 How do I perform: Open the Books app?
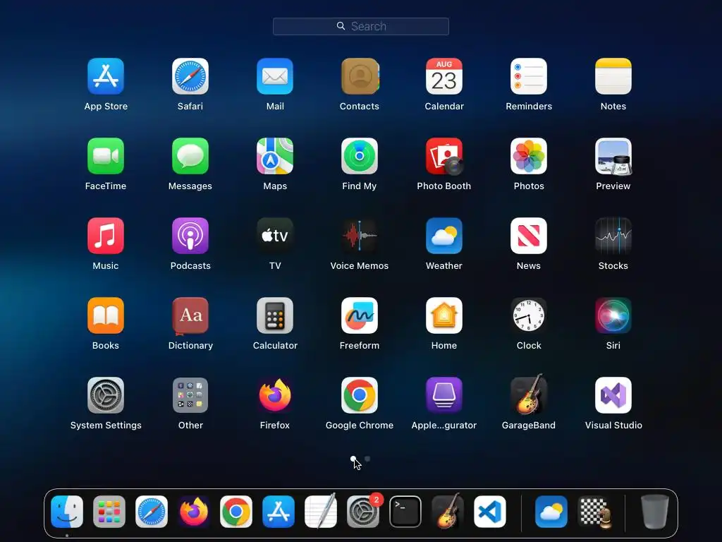[x=106, y=315]
